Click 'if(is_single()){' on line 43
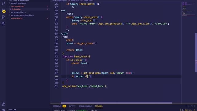 click(77, 60)
